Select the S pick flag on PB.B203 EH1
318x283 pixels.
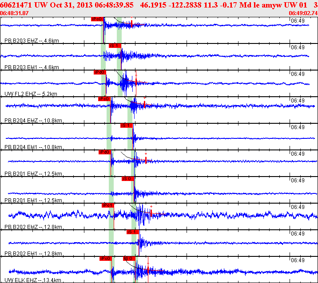click(114, 46)
